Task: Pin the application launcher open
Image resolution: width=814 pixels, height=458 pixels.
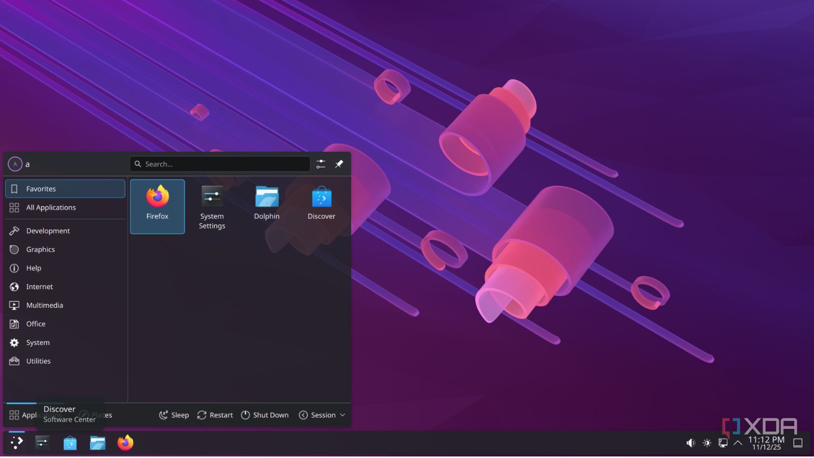Action: pyautogui.click(x=339, y=164)
